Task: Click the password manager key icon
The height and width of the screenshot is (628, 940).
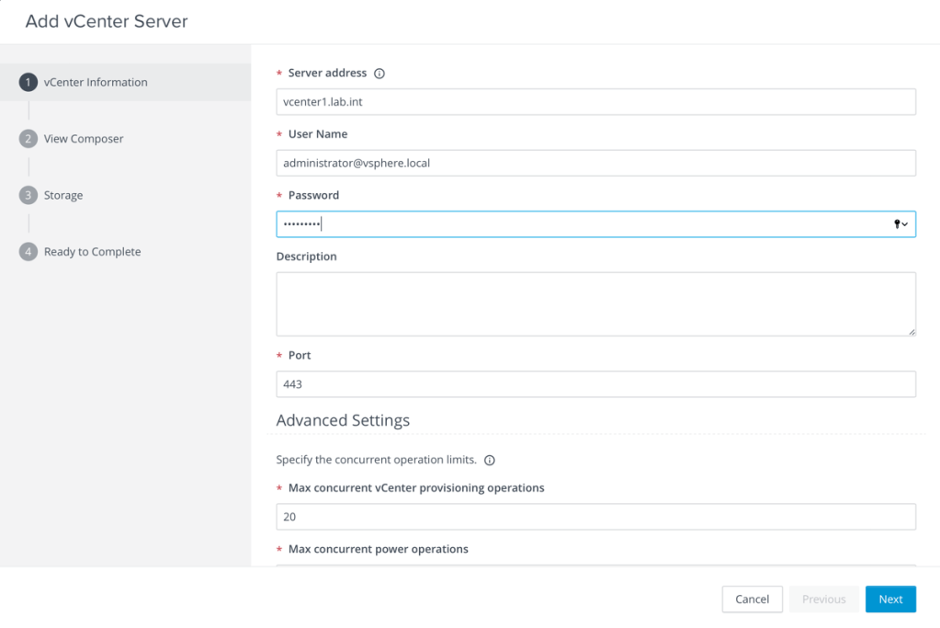Action: point(897,224)
